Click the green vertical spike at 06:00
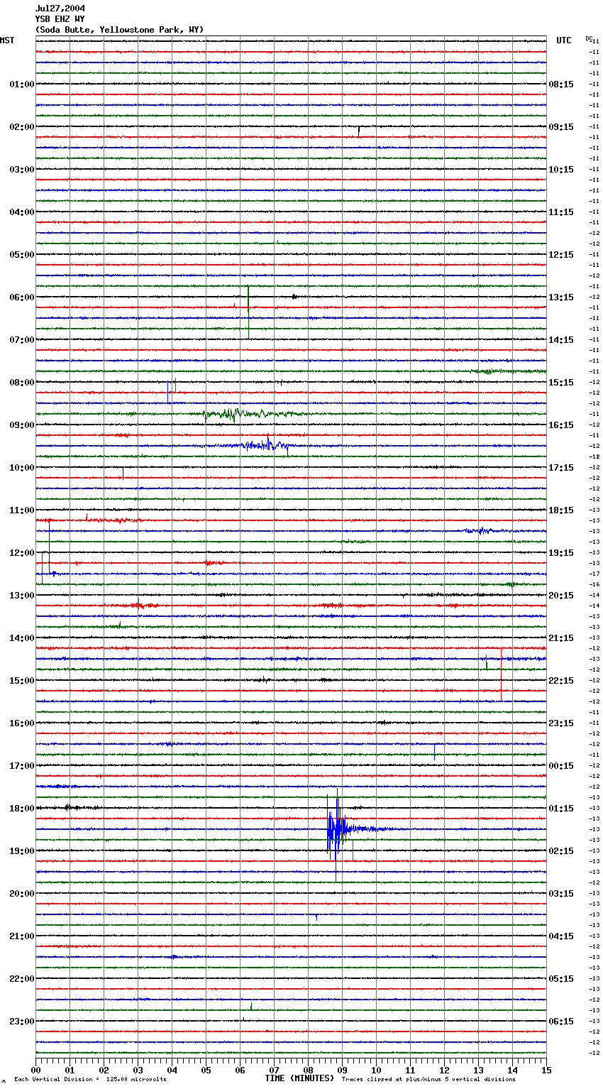Image resolution: width=603 pixels, height=1089 pixels. pyautogui.click(x=248, y=312)
